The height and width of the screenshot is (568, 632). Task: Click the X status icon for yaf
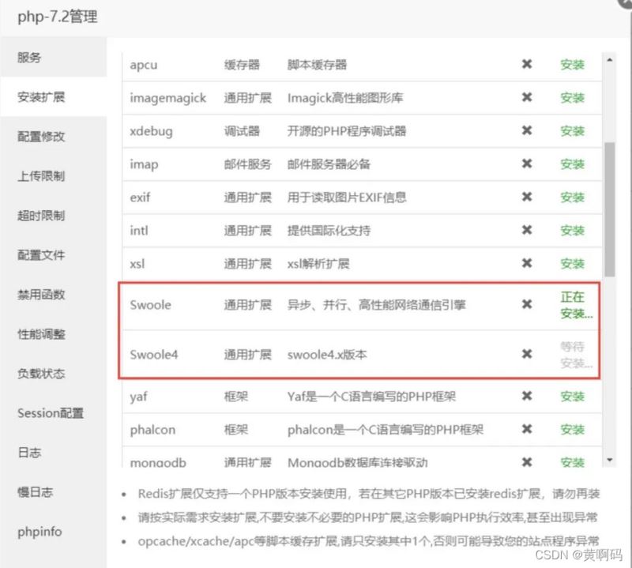click(527, 397)
